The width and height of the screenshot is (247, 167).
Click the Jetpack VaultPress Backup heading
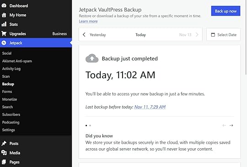tap(110, 10)
